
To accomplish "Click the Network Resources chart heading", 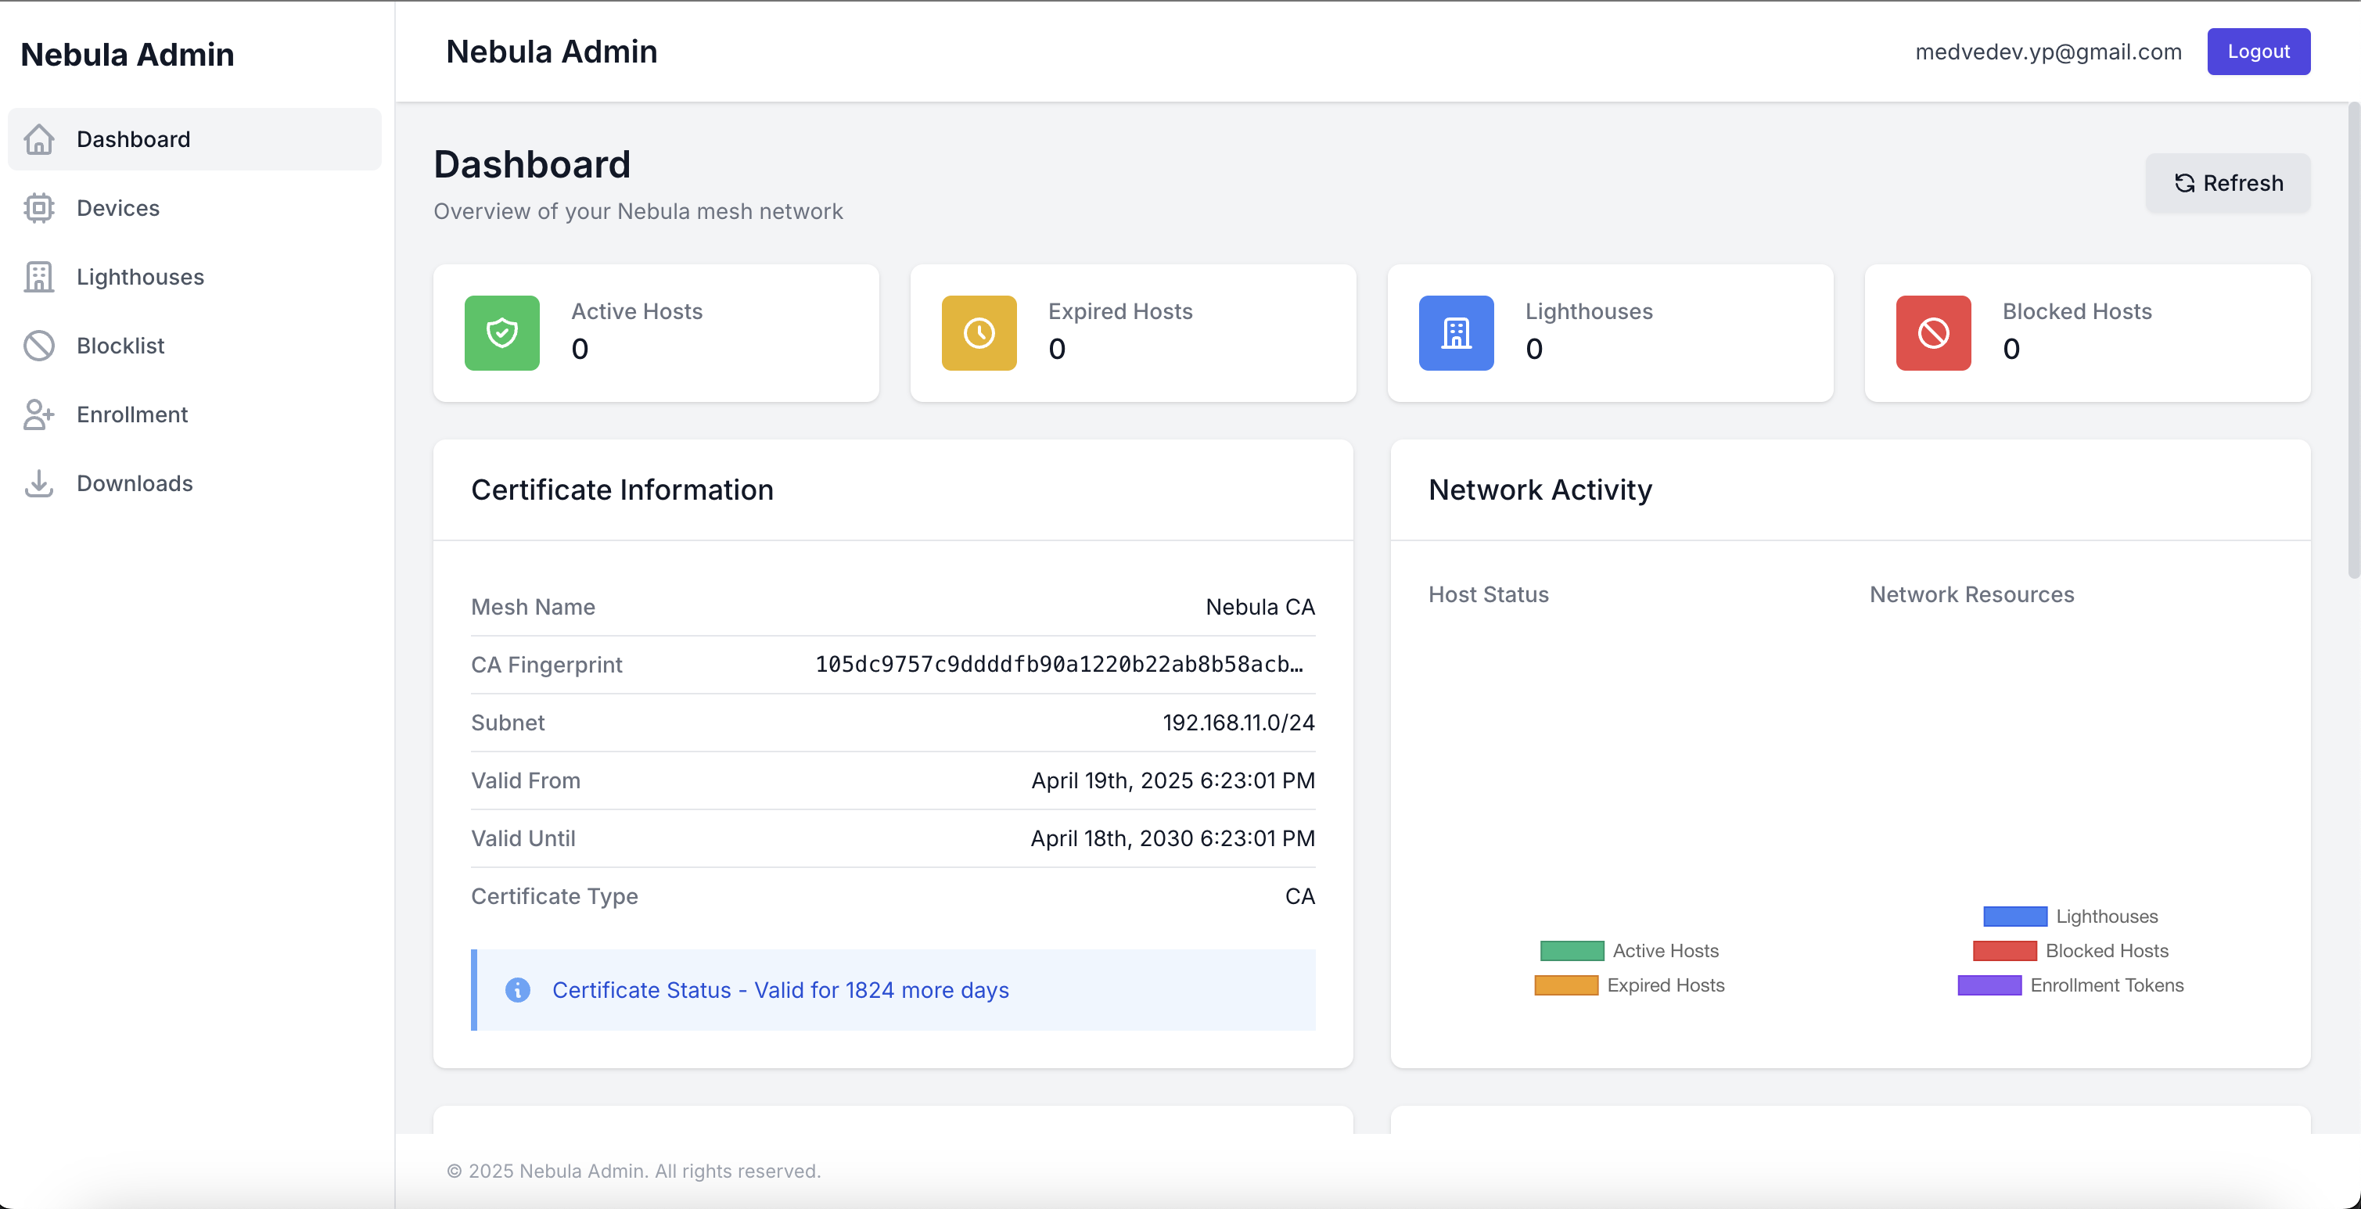I will [1971, 594].
